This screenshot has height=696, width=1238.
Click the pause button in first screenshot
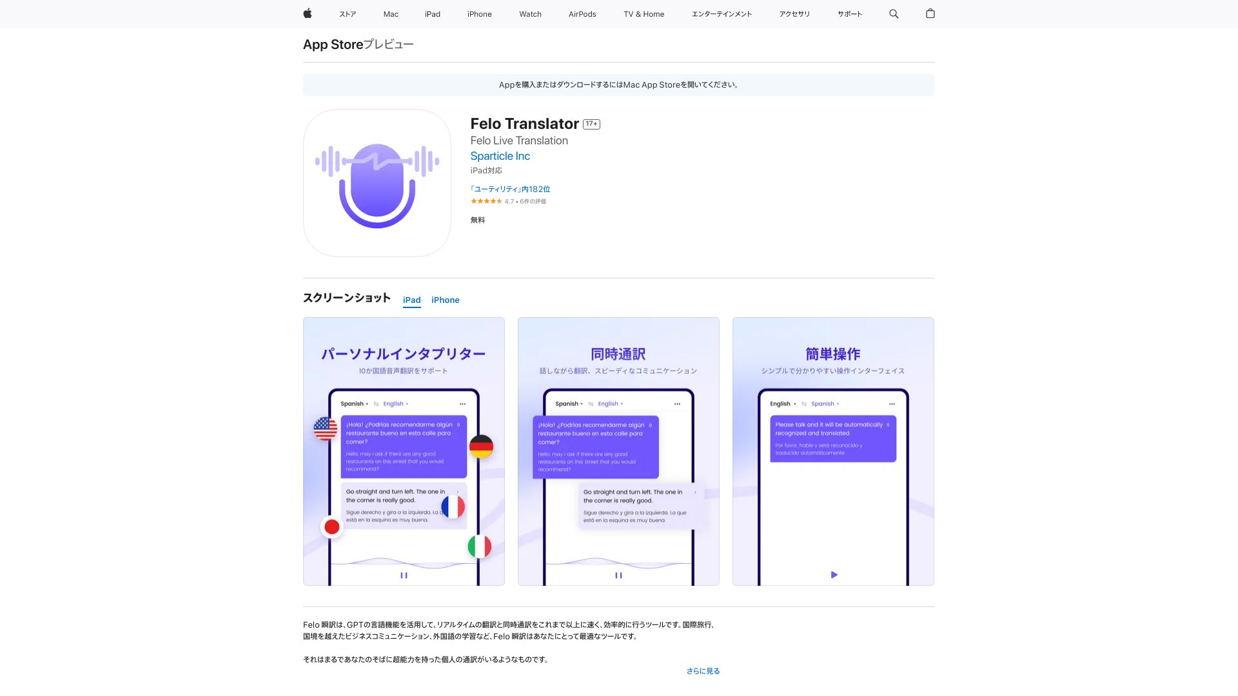(x=404, y=574)
